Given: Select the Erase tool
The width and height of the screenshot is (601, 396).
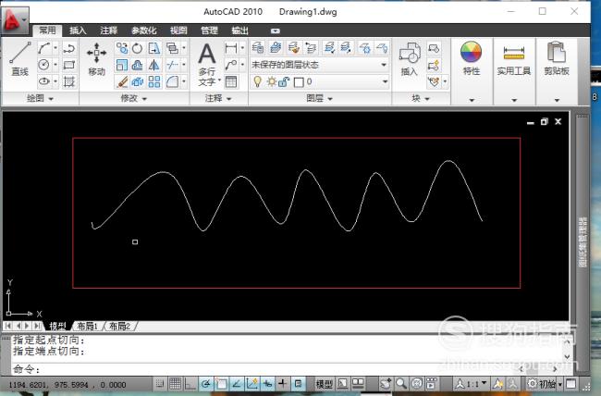Looking at the screenshot, I should (122, 81).
